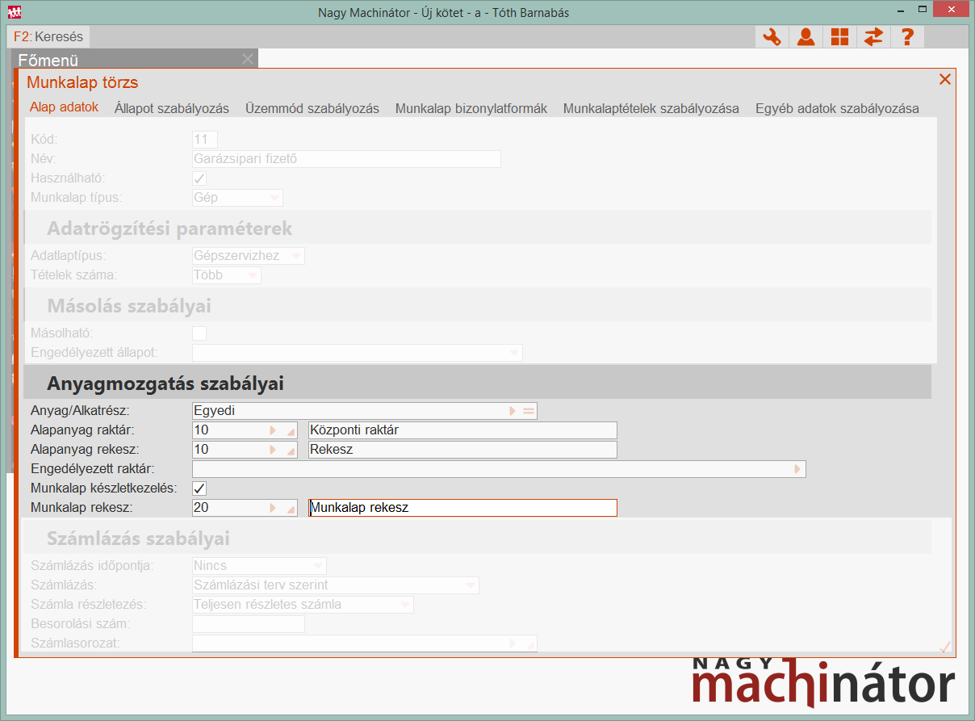Click lookup arrow in Alapanyag rekesz field
The width and height of the screenshot is (975, 721).
pyautogui.click(x=273, y=450)
